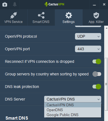
Task: Select Google Public DNS option
Action: 73,115
